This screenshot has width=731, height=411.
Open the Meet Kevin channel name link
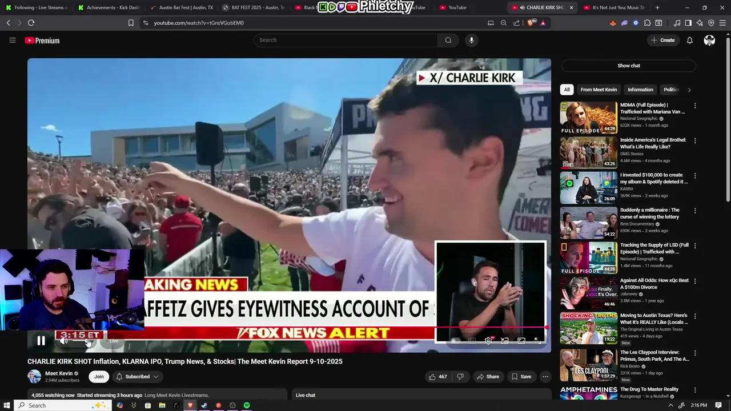click(x=59, y=373)
